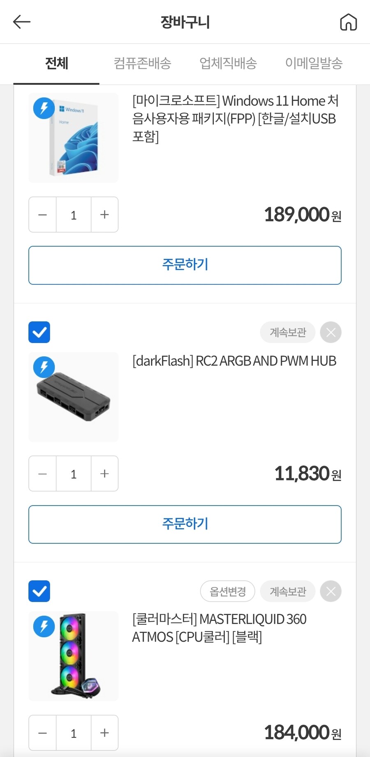This screenshot has height=757, width=370.
Task: Click 계속보관 on the darkFlash hub
Action: coord(287,332)
